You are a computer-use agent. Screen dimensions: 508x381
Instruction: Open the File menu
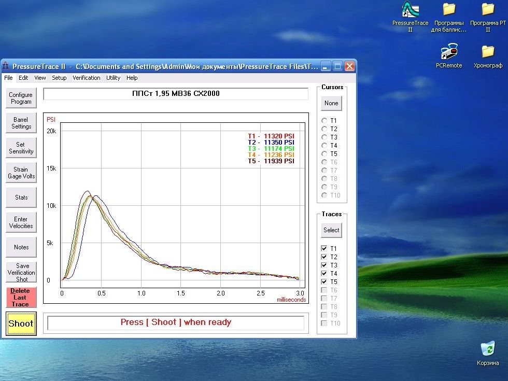[8, 78]
